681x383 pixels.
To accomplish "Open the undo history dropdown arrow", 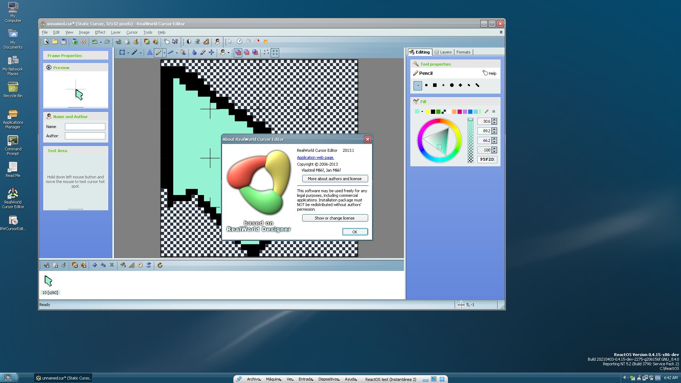I will [x=101, y=42].
